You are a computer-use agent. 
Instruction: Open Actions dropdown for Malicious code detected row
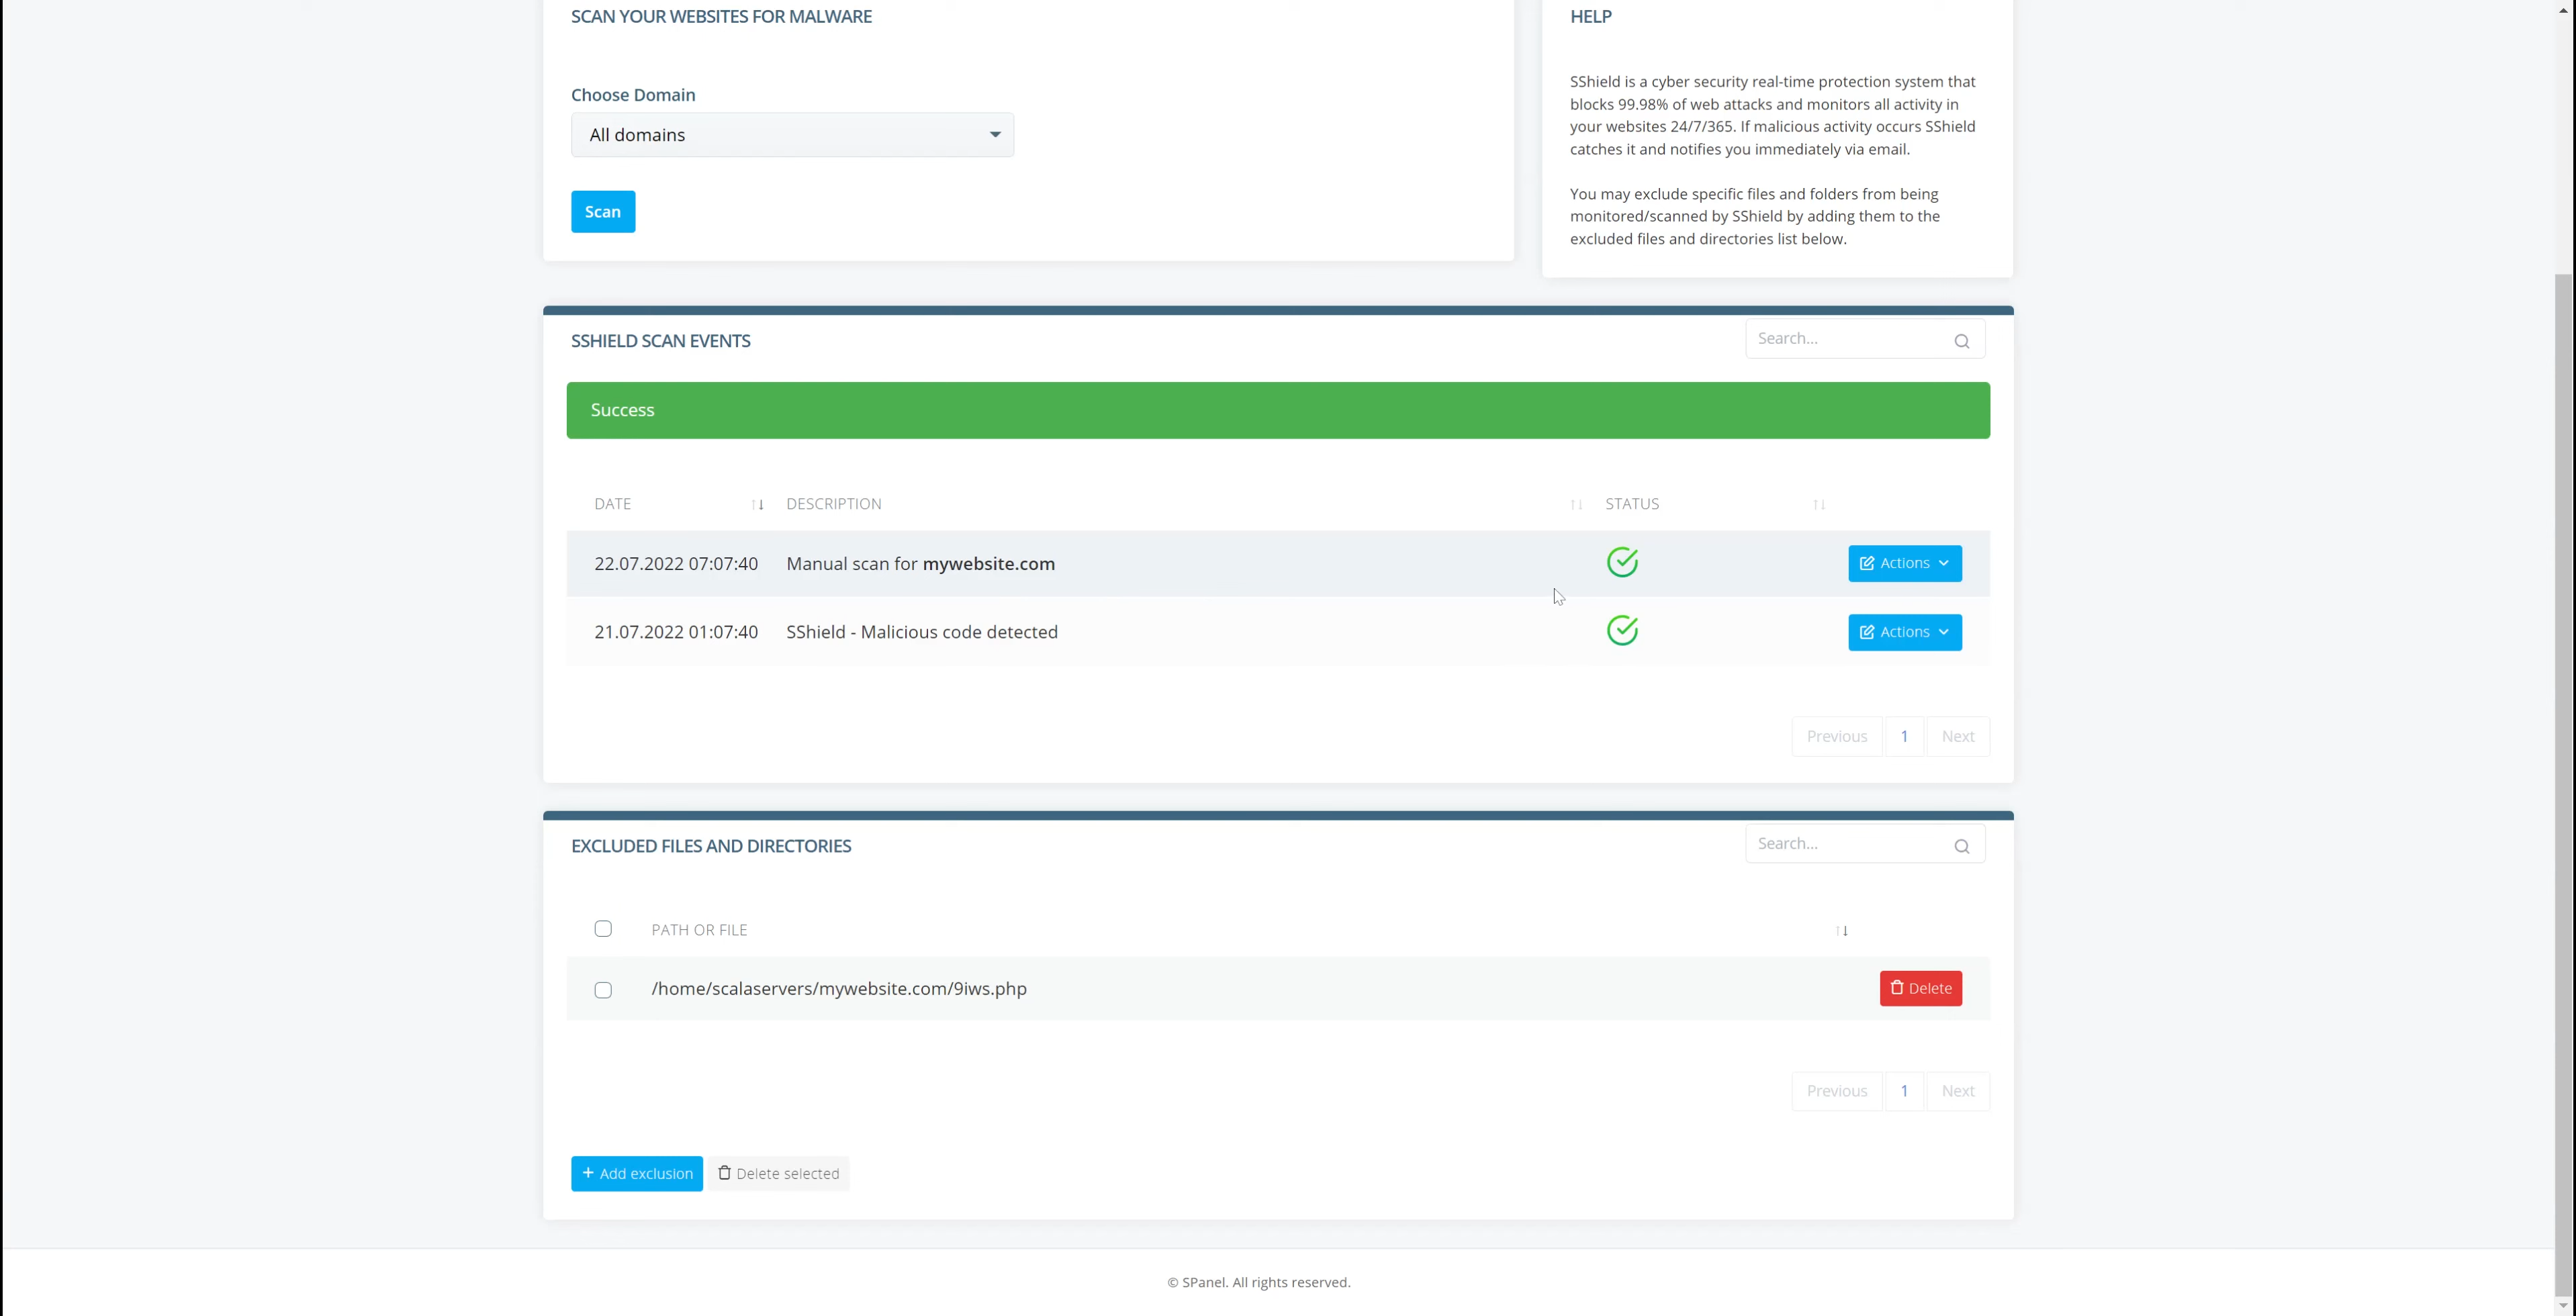tap(1904, 633)
